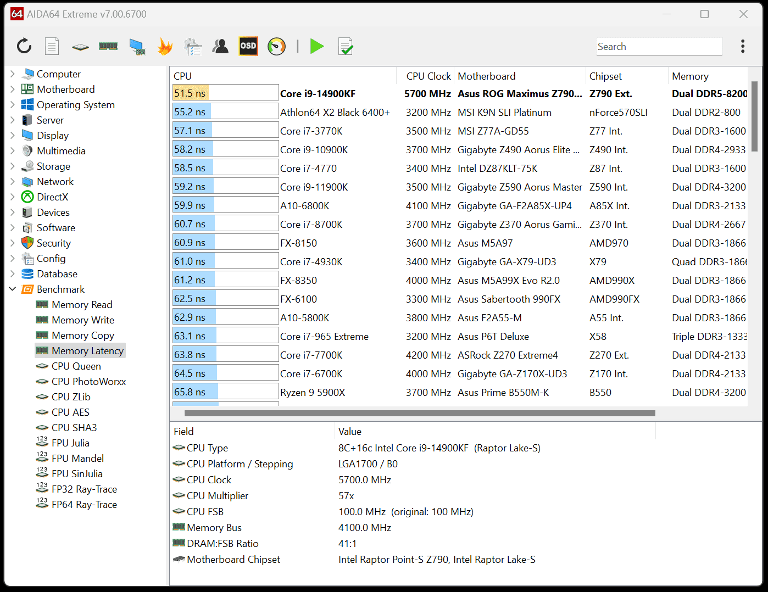Open the FPU Julia benchmark

(x=70, y=443)
